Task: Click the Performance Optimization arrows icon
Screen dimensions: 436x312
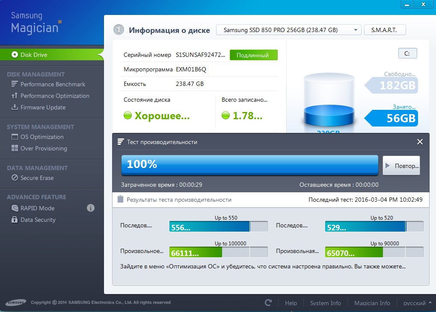Action: (x=15, y=96)
